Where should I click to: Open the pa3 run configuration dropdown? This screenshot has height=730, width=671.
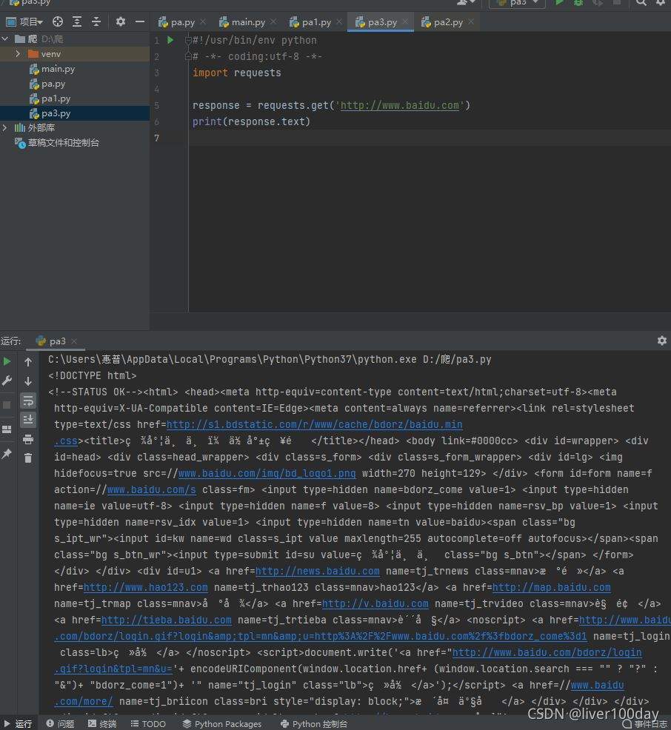pos(517,3)
